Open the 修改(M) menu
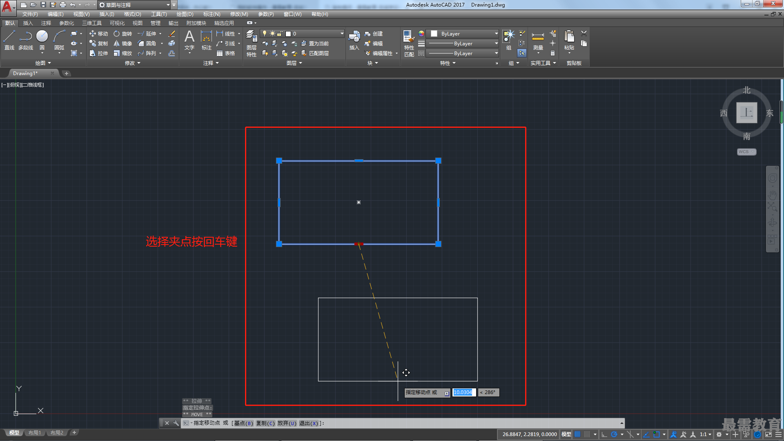The image size is (784, 441). click(239, 14)
